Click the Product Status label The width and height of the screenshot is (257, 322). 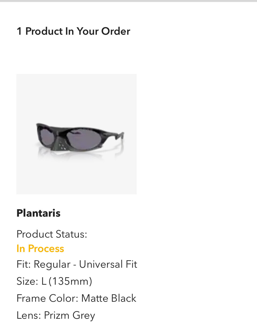pyautogui.click(x=52, y=234)
